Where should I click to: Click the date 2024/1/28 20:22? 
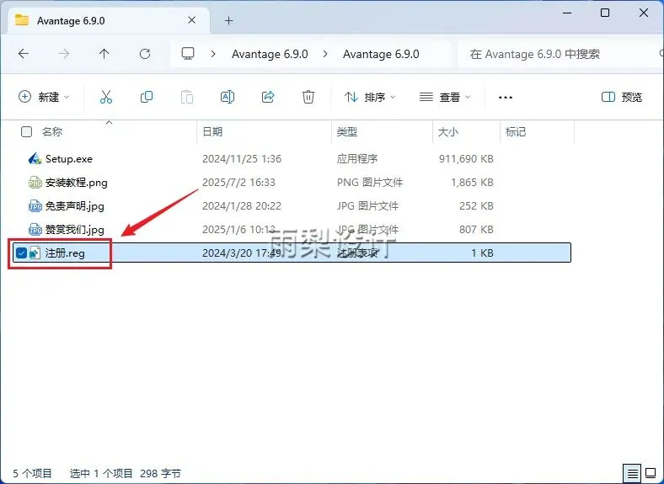[x=242, y=206]
